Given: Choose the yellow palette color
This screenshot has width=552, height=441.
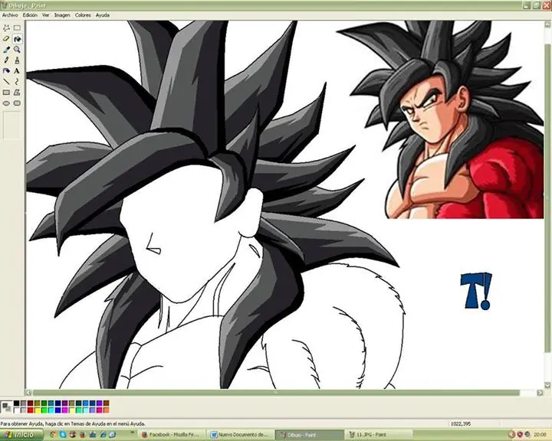Looking at the screenshot, I should pyautogui.click(x=38, y=410).
